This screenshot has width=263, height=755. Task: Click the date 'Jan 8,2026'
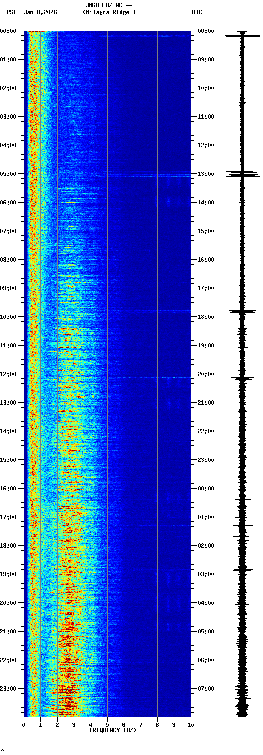click(x=40, y=12)
